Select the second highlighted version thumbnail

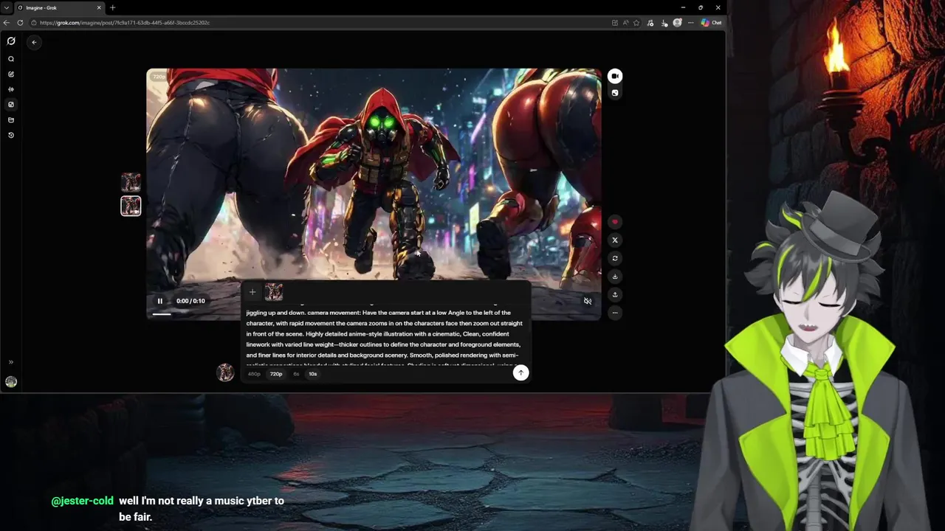click(131, 206)
